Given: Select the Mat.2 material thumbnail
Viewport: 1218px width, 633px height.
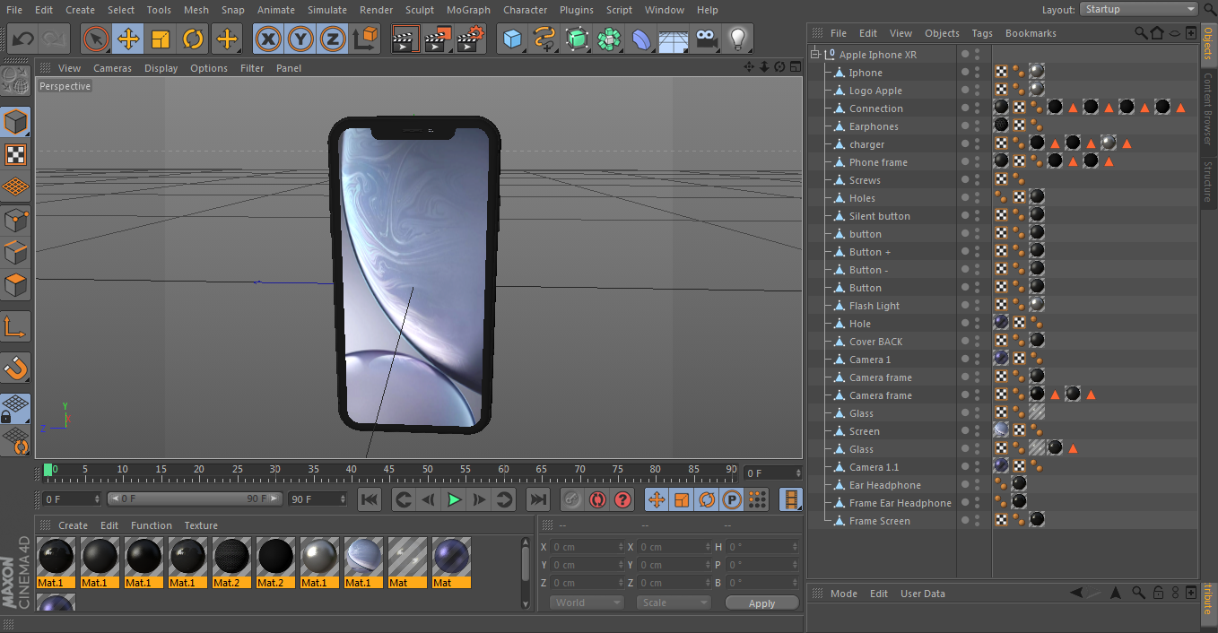Looking at the screenshot, I should coord(233,562).
